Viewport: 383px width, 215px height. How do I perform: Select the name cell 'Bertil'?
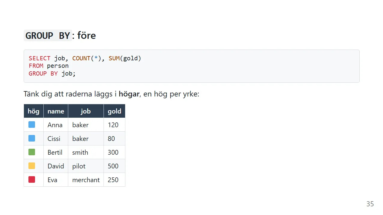(x=55, y=152)
